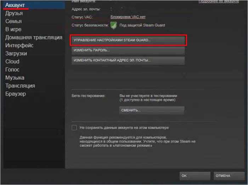Click the Изменить пароль button
248x185 pixels.
point(128,50)
